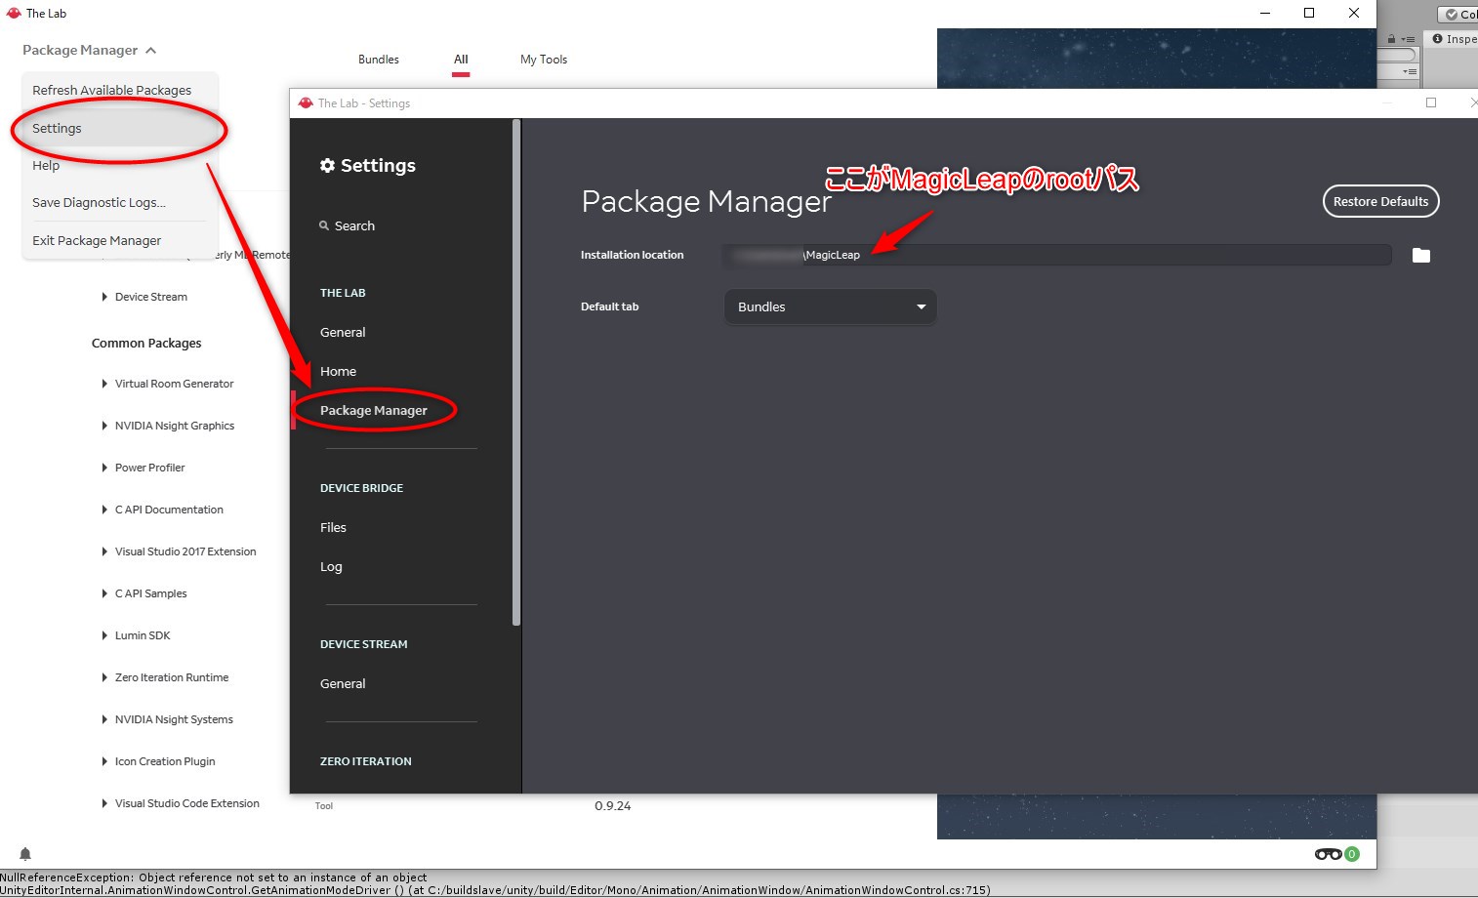
Task: Switch to the Bundles tab
Action: [379, 60]
